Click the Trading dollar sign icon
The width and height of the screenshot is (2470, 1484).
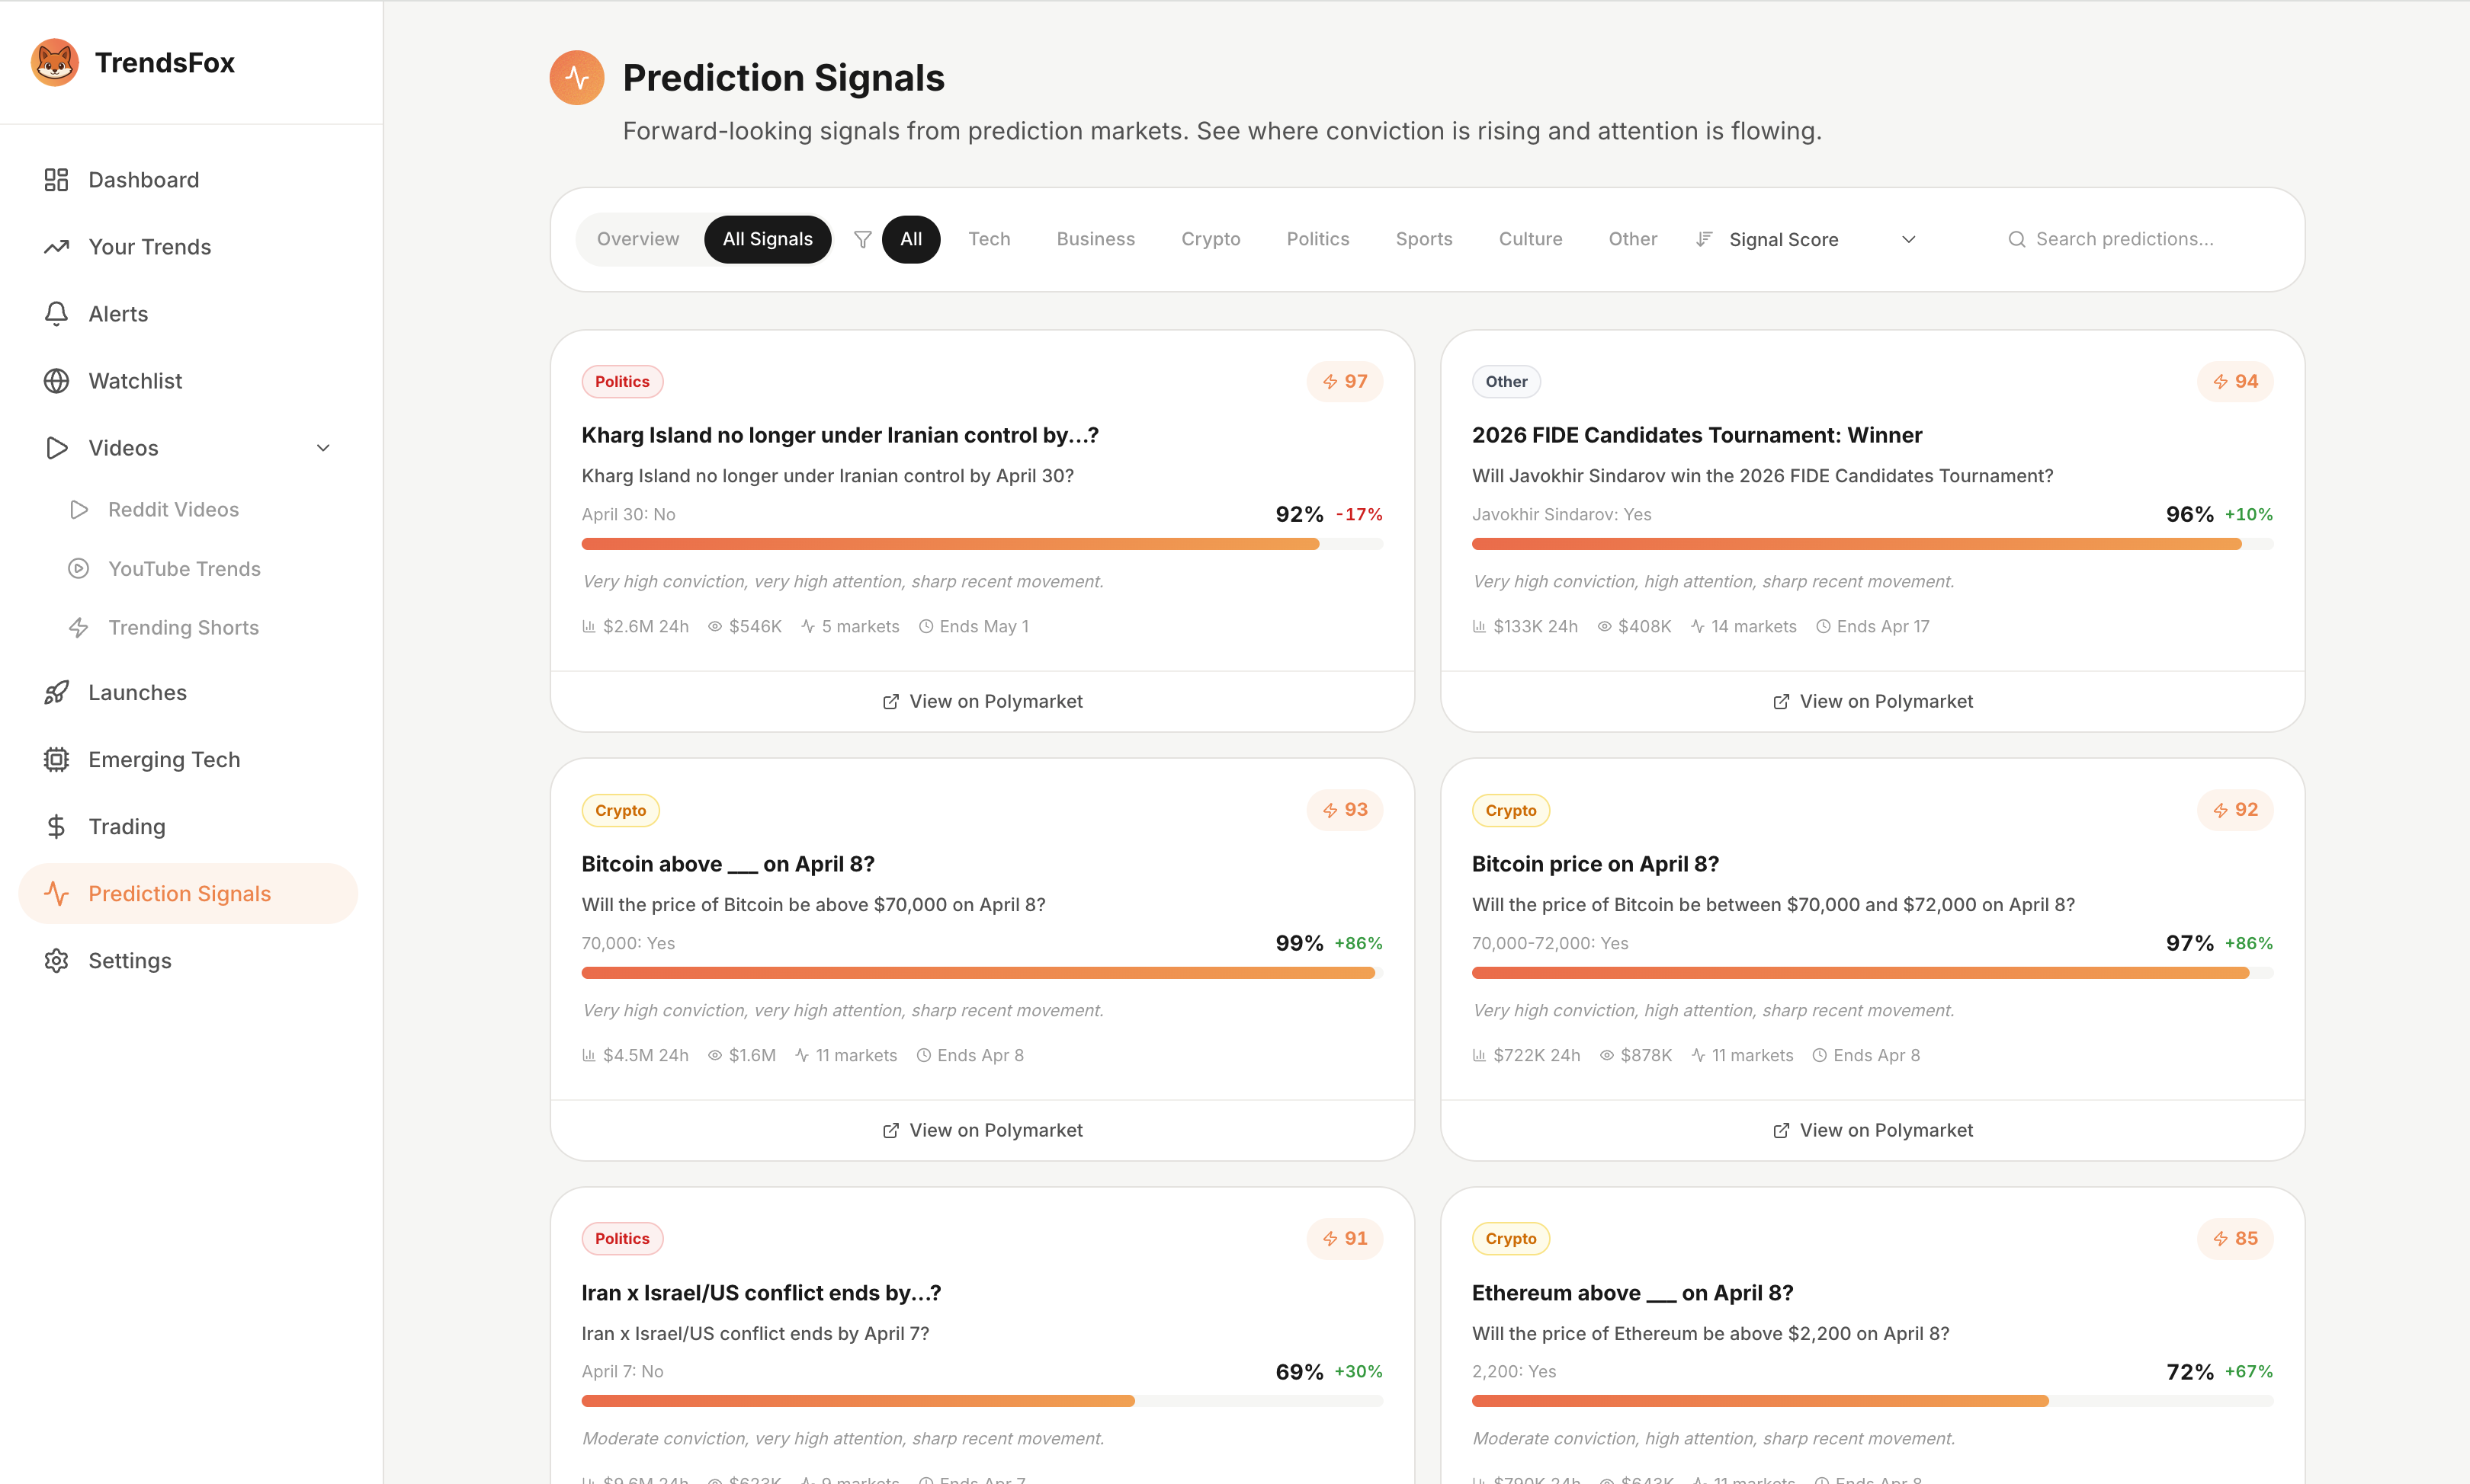(x=56, y=826)
